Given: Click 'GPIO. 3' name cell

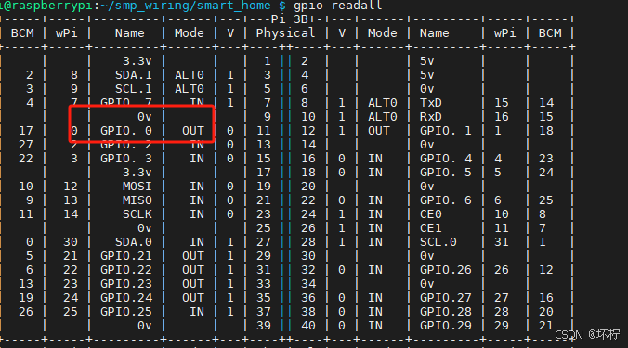Looking at the screenshot, I should [x=126, y=159].
